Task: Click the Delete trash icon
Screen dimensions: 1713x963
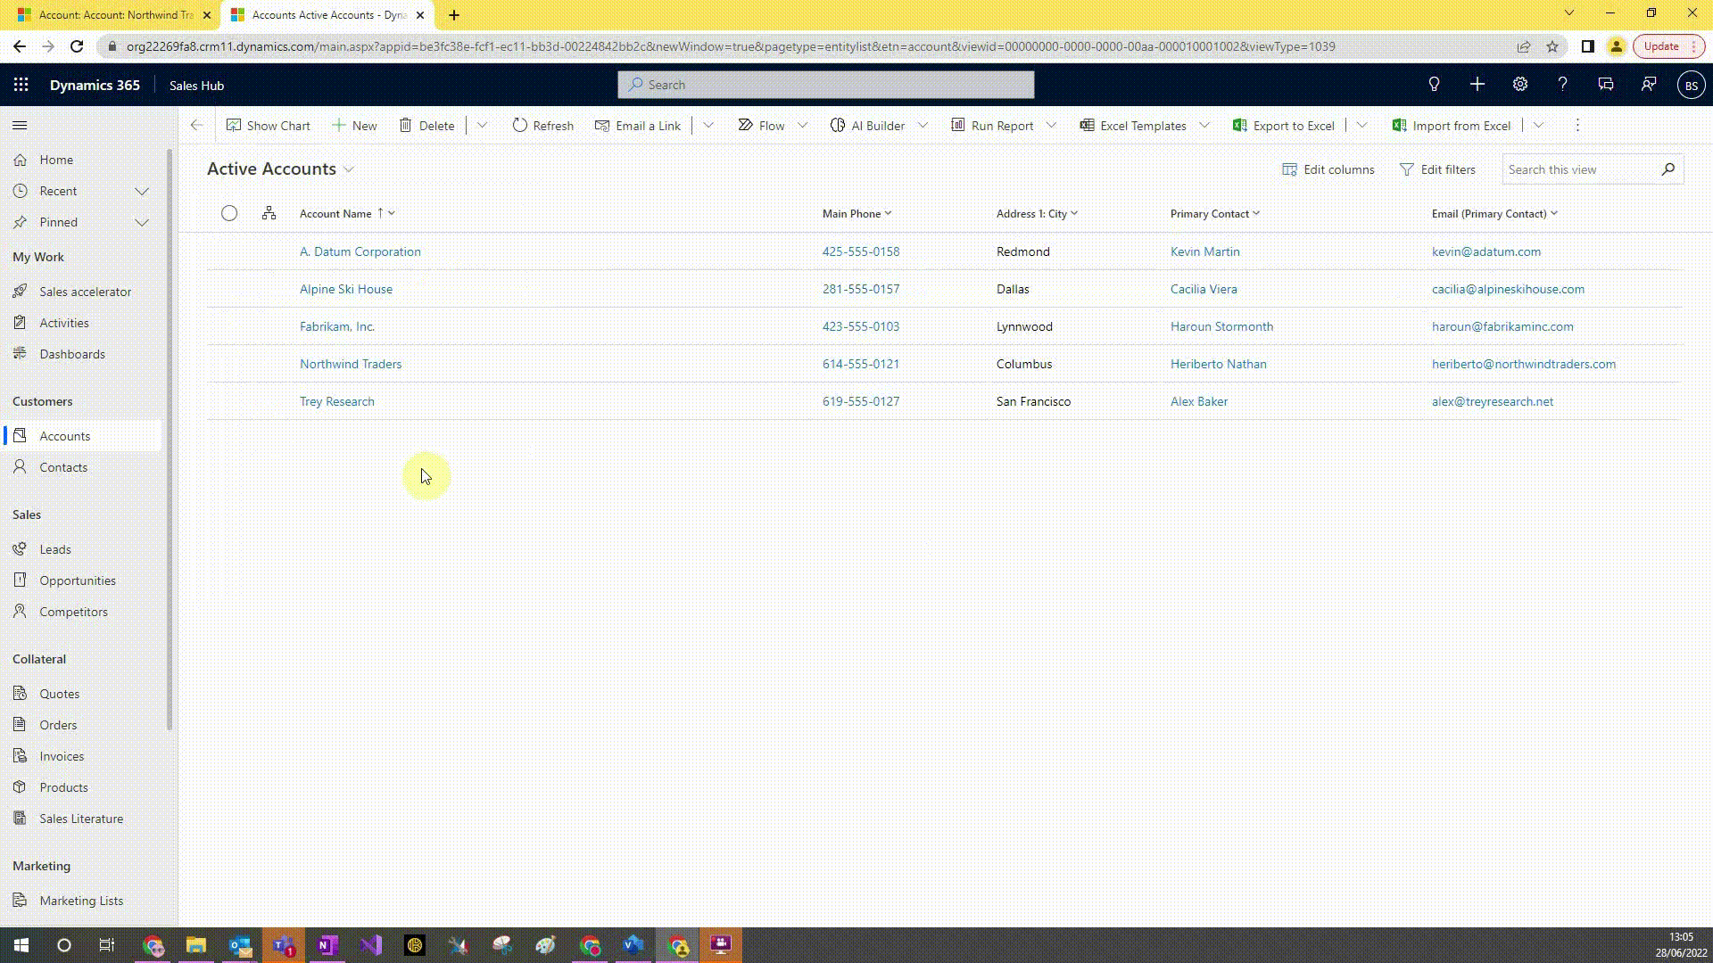Action: [x=405, y=126]
